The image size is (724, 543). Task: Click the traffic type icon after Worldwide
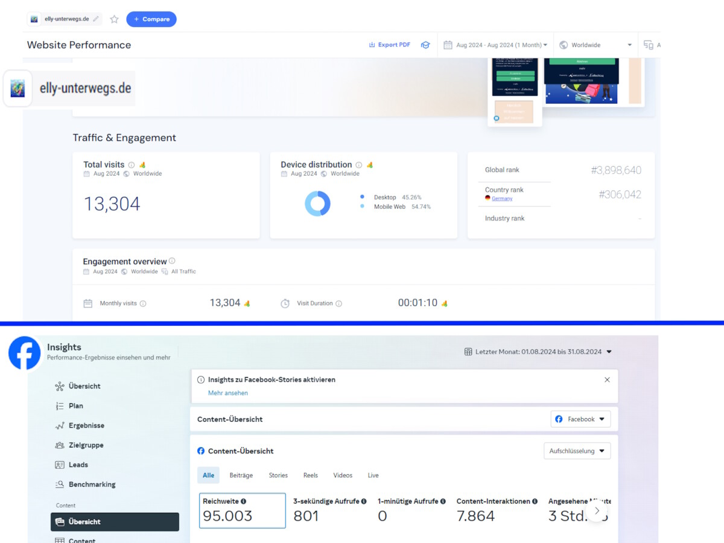649,45
